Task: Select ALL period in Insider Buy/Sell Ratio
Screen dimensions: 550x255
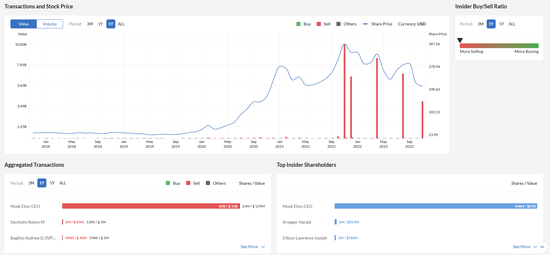Action: [x=512, y=24]
